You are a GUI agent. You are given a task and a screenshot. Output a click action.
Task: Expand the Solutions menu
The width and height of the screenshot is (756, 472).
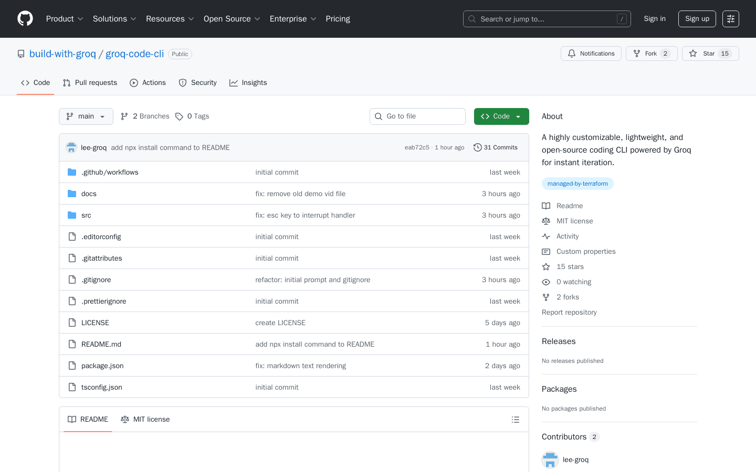pos(114,19)
